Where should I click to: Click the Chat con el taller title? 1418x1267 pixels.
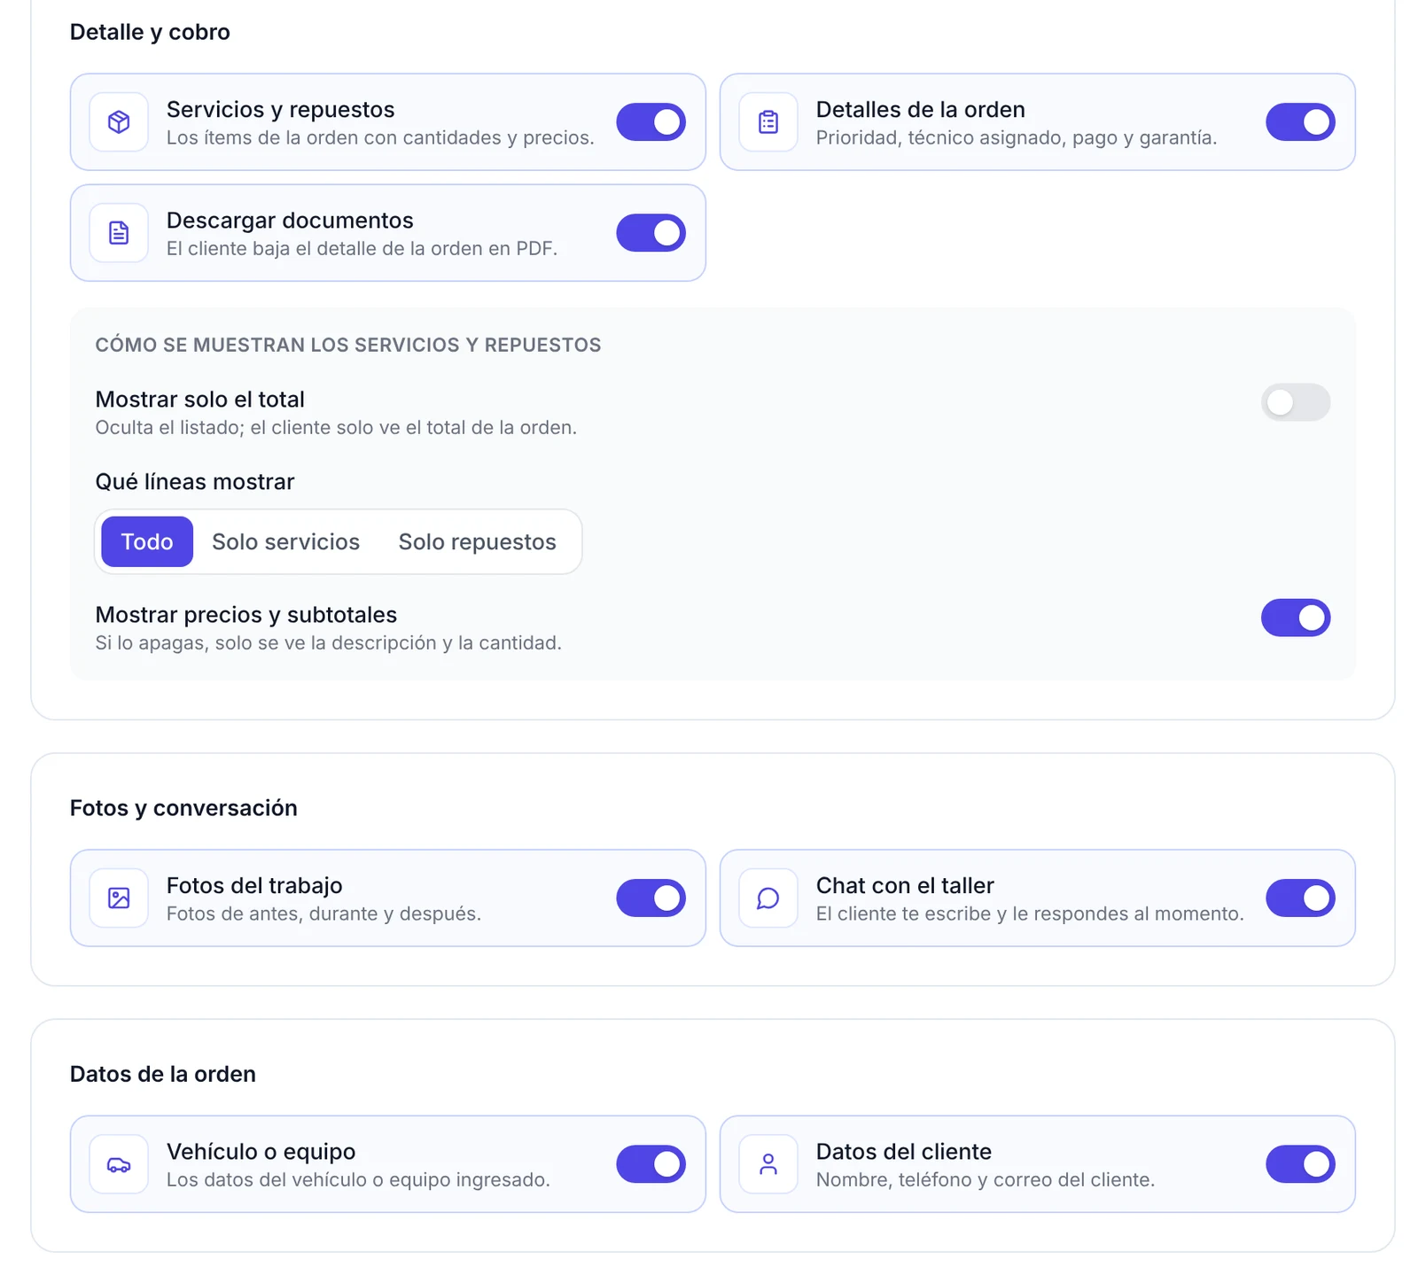[x=905, y=885]
